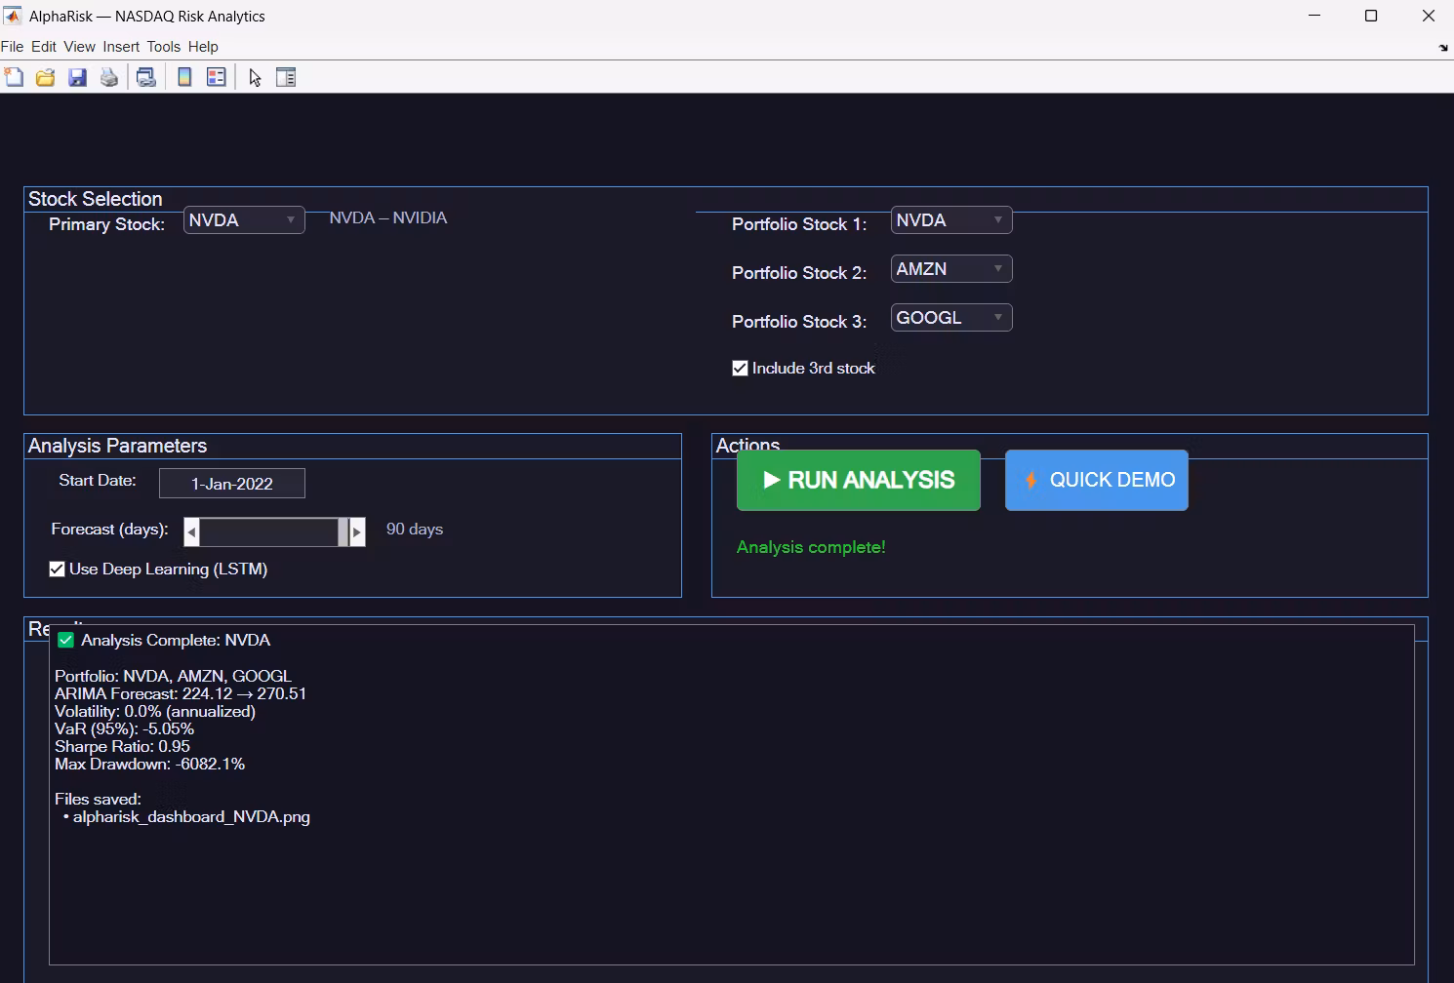Viewport: 1454px width, 983px height.
Task: Maximize the AlphaRisk window
Action: [1371, 16]
